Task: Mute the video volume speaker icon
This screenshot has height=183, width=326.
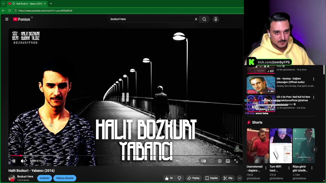Action: tap(23, 161)
